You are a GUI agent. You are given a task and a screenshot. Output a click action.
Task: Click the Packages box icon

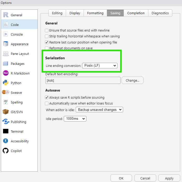click(x=6, y=64)
